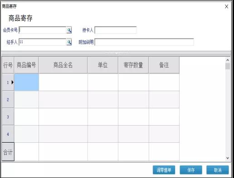Click the 保存 button
Viewport: 234px width, 178px height.
click(x=191, y=170)
